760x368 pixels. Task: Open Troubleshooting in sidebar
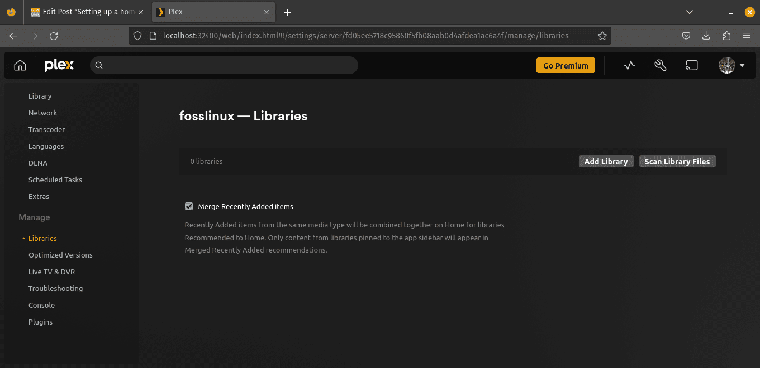tap(55, 288)
